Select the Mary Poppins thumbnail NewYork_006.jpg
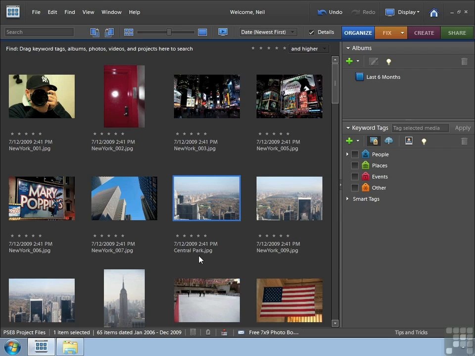The height and width of the screenshot is (356, 475). [x=42, y=198]
